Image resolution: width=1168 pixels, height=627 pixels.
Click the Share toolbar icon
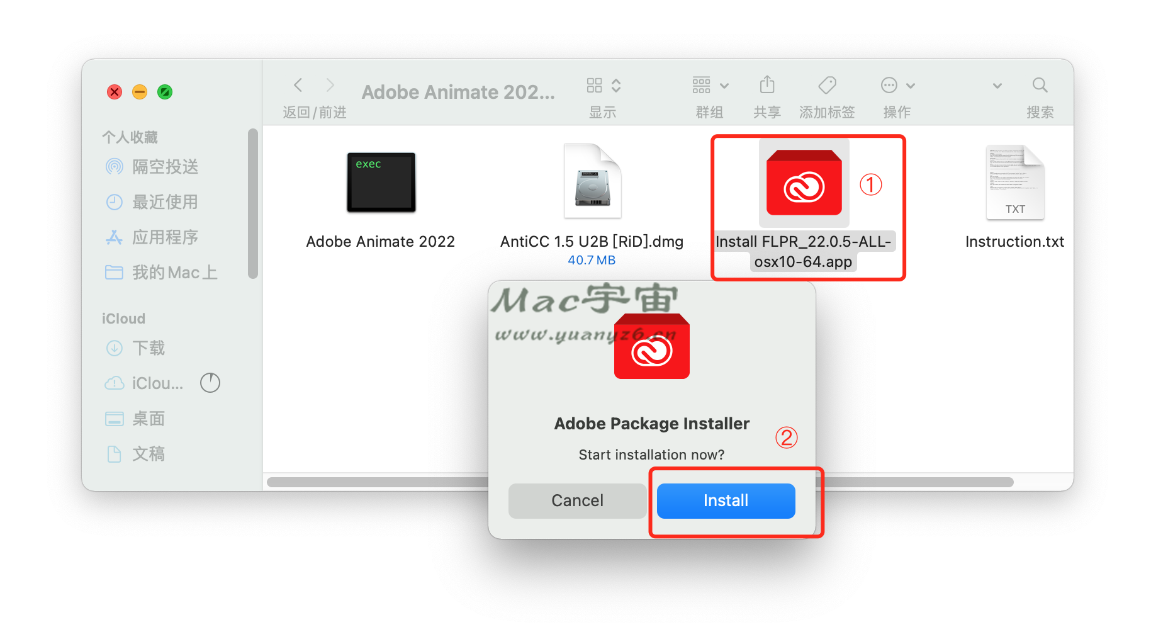[x=766, y=85]
